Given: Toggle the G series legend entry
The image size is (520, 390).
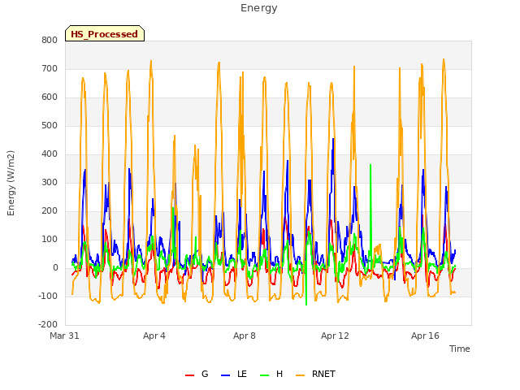Looking at the screenshot, I should [197, 375].
